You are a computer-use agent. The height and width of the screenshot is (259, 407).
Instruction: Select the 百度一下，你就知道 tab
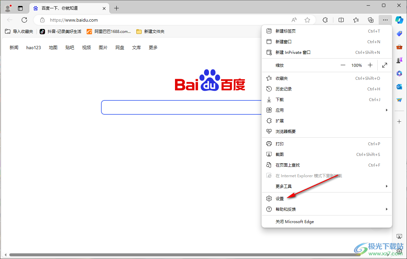69,8
